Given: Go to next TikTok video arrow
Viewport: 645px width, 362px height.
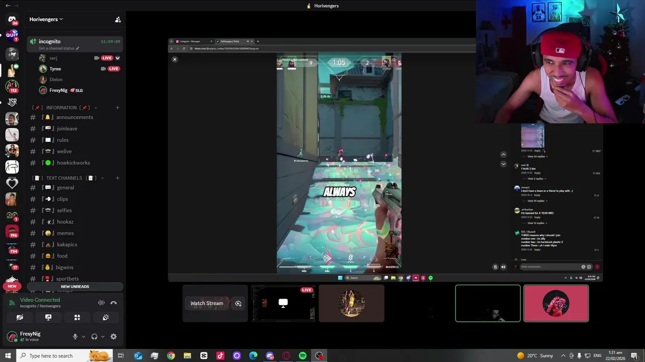Looking at the screenshot, I should 503,164.
